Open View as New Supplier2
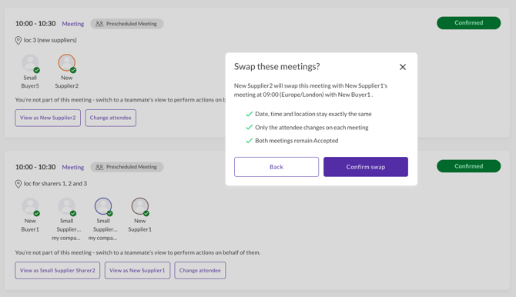Image resolution: width=516 pixels, height=297 pixels. click(x=48, y=118)
